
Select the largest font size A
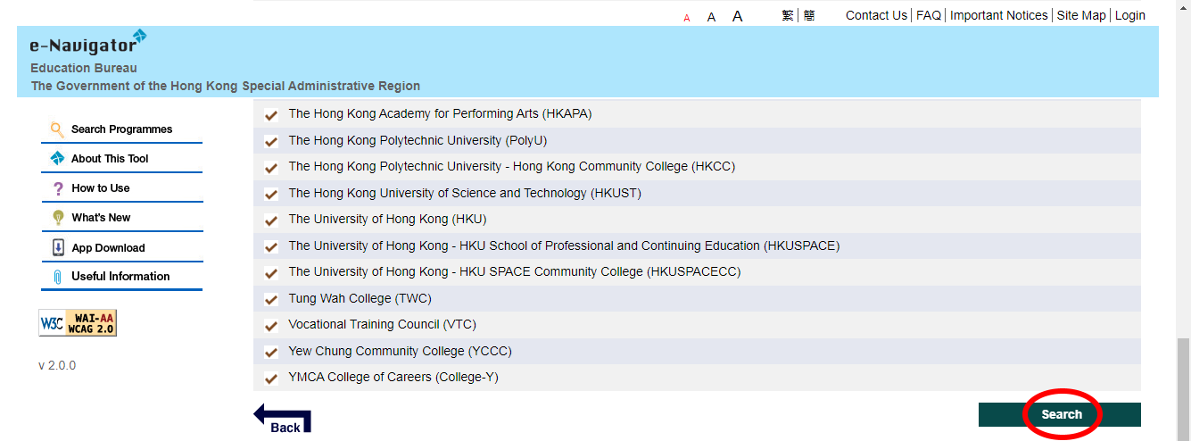coord(737,16)
